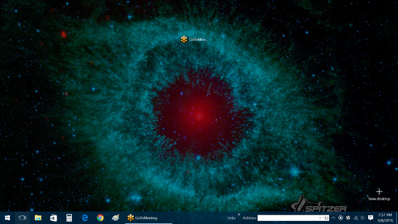This screenshot has height=224, width=398.
Task: Open the GoToMeeting tray icon
Action: [x=348, y=218]
